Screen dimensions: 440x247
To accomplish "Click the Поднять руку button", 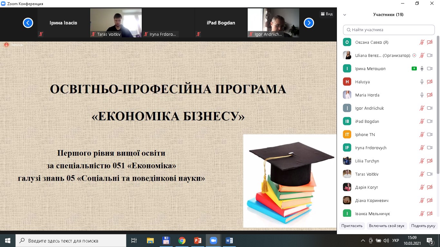I will click(423, 226).
